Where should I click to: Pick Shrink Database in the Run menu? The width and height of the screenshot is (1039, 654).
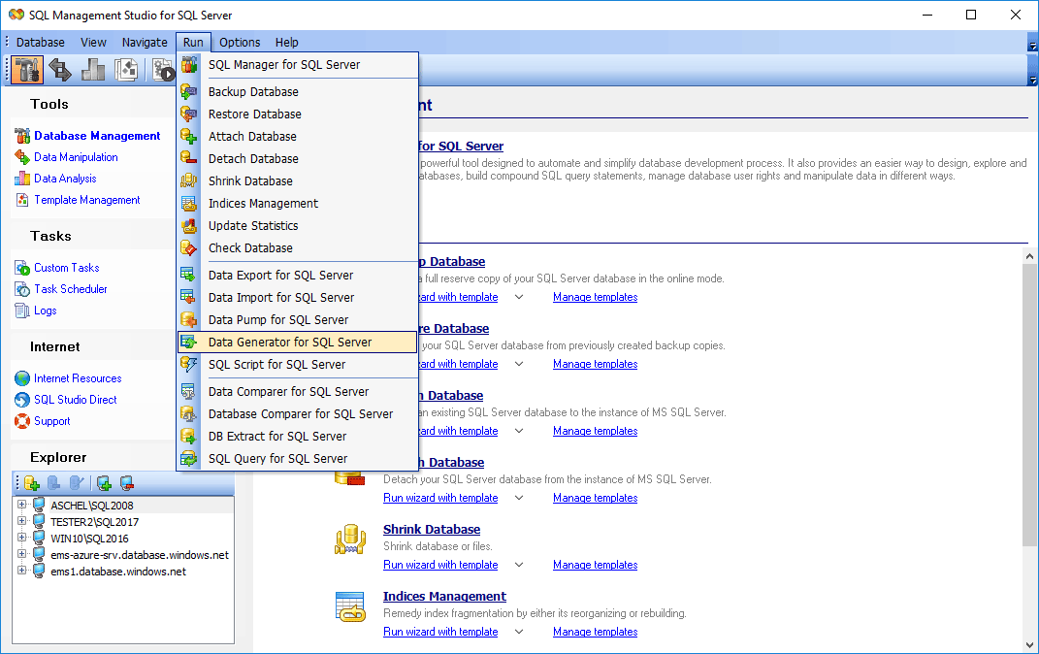(x=298, y=180)
